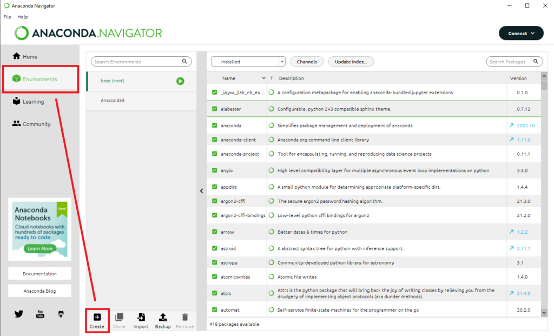Click the Create environment icon

click(97, 317)
